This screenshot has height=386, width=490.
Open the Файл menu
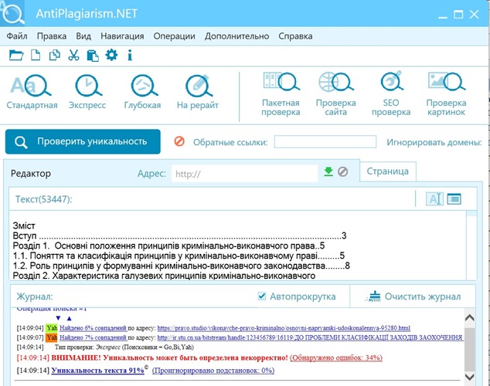point(17,36)
